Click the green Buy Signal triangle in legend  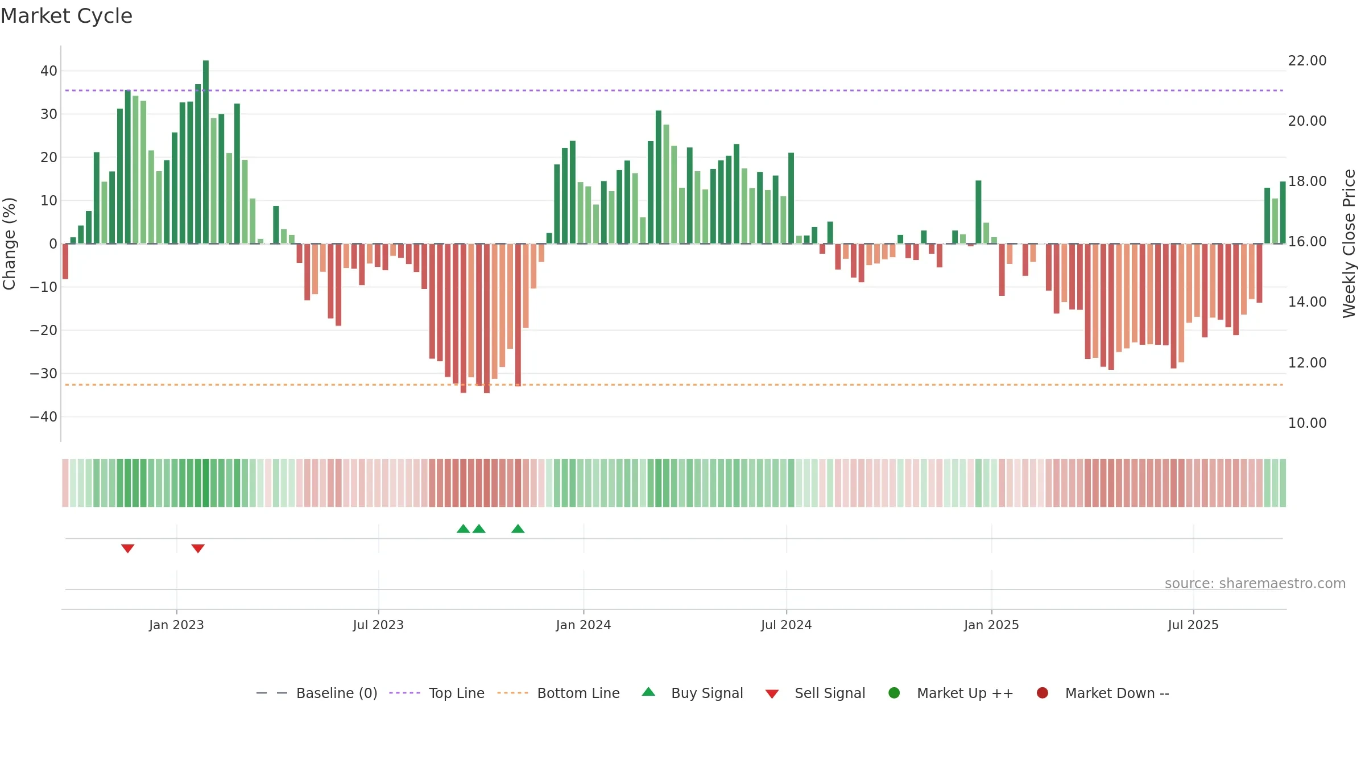pyautogui.click(x=648, y=692)
